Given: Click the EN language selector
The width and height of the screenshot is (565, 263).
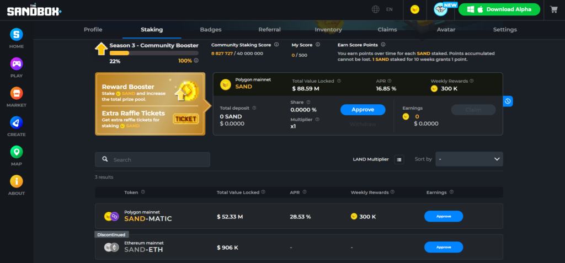Looking at the screenshot, I should tap(389, 9).
